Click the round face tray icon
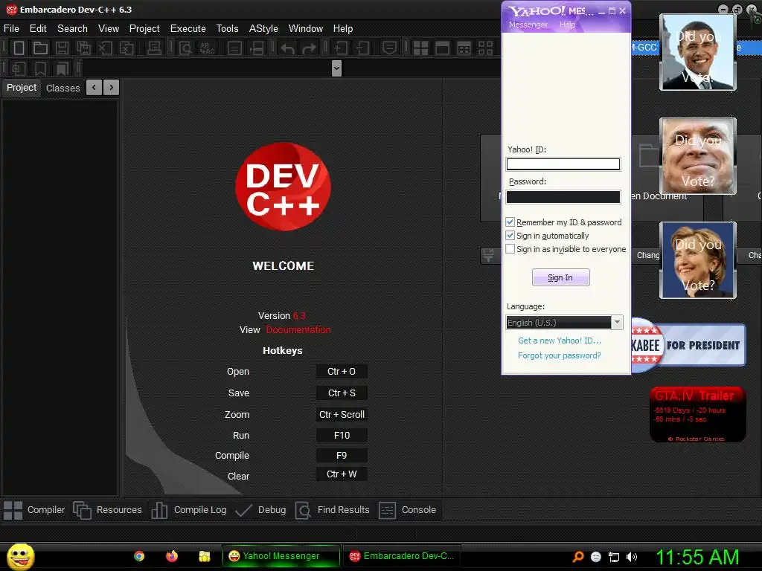Image resolution: width=762 pixels, height=571 pixels. [596, 557]
